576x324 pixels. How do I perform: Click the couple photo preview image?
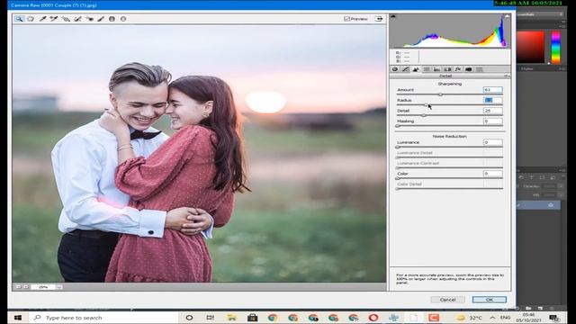(199, 154)
